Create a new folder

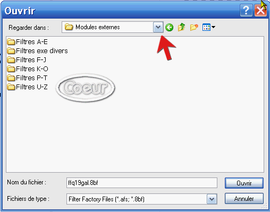click(x=194, y=28)
